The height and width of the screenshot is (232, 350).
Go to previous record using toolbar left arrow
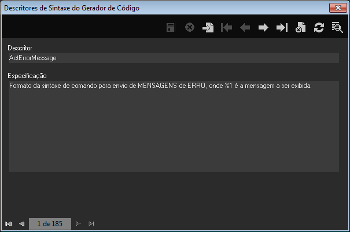245,28
